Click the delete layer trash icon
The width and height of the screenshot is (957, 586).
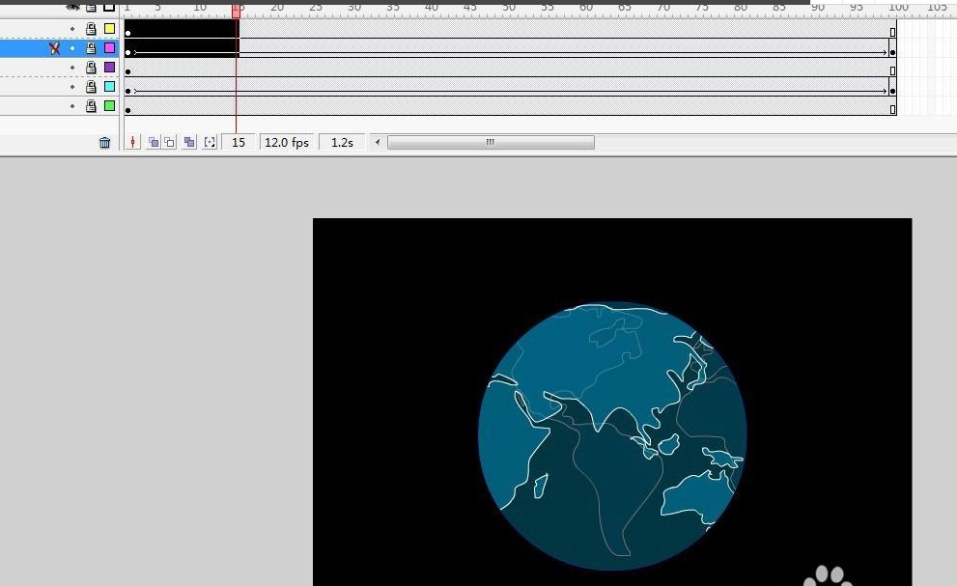point(104,143)
